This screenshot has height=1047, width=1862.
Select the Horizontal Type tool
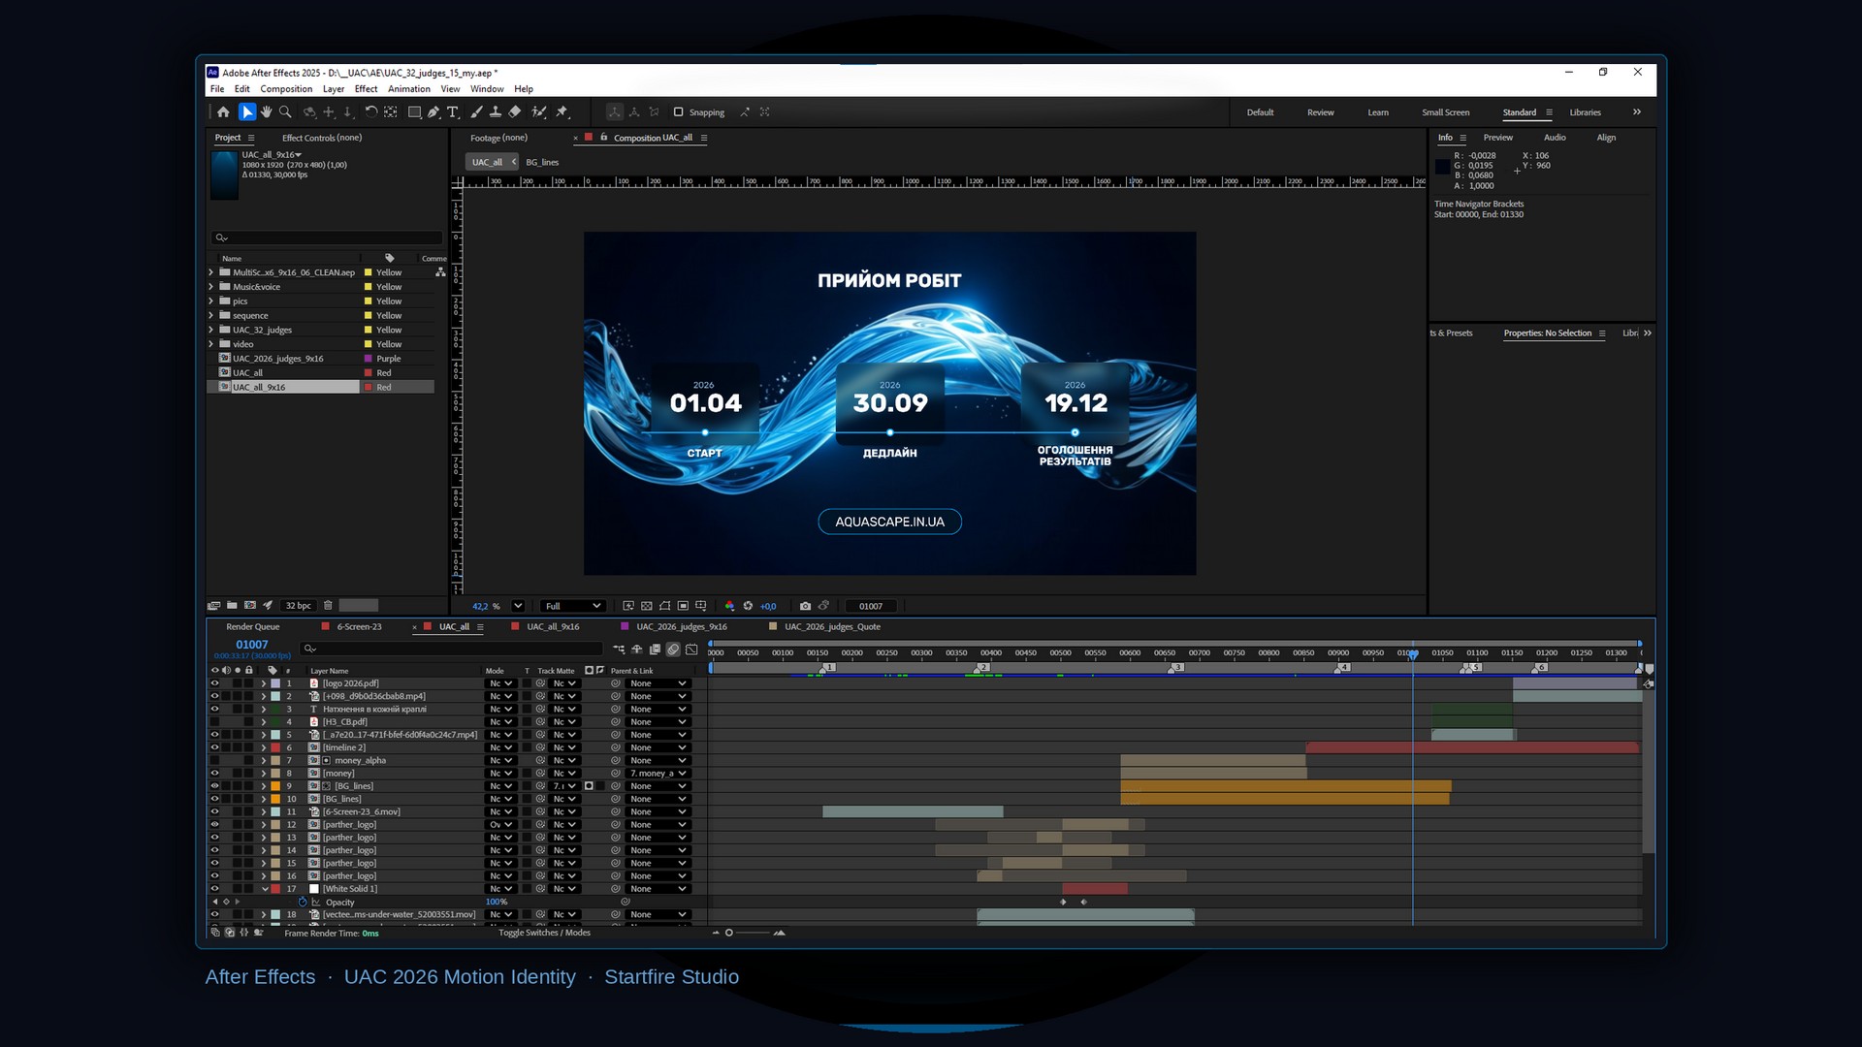[452, 112]
